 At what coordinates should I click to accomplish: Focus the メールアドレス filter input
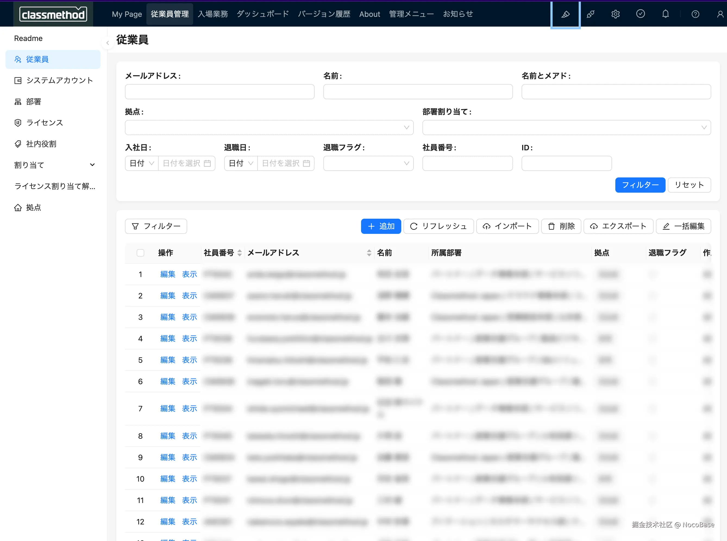(x=220, y=92)
